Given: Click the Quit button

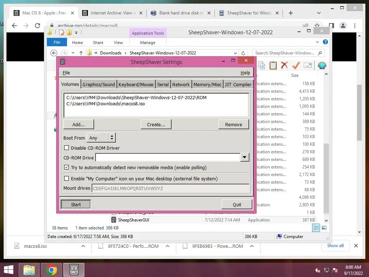Looking at the screenshot, I should pos(237,205).
